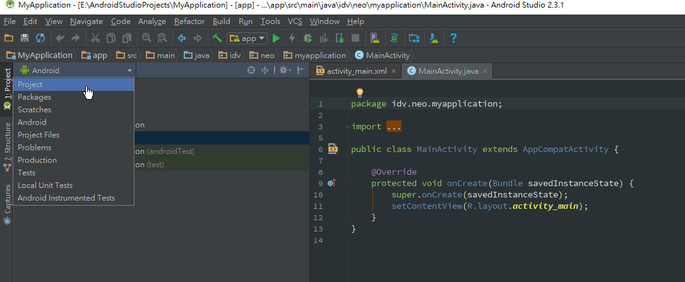This screenshot has width=685, height=282.
Task: Select Problems in view list
Action: click(74, 148)
